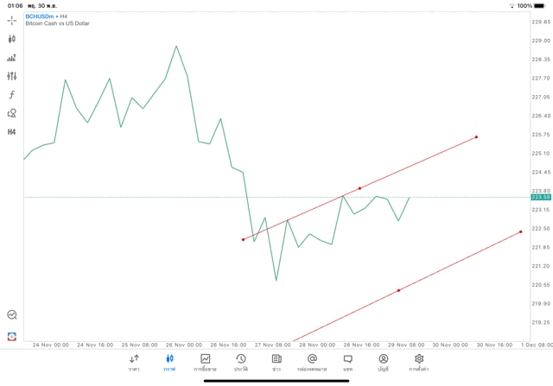Open the Settings gear tab
Screen dimensions: 553x386
[419, 362]
